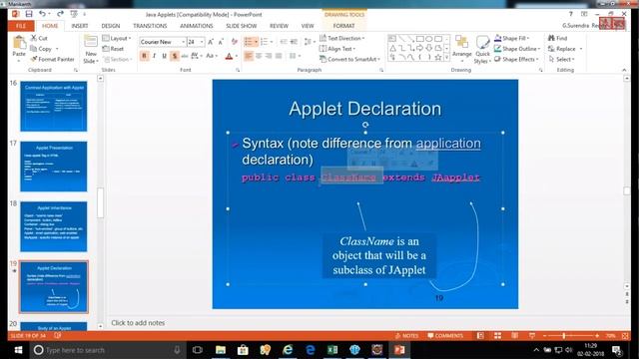Increase font size
The image size is (639, 359).
[211, 42]
